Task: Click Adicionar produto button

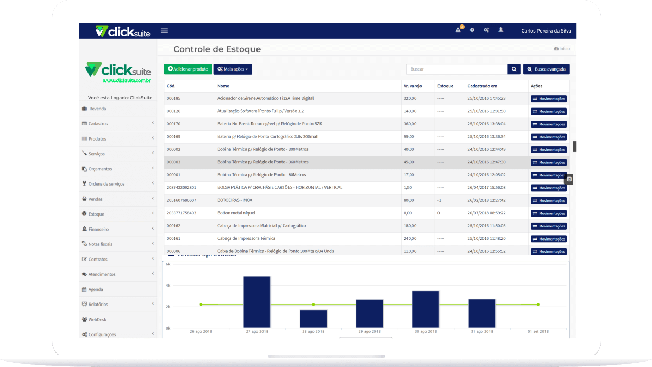Action: (x=188, y=69)
